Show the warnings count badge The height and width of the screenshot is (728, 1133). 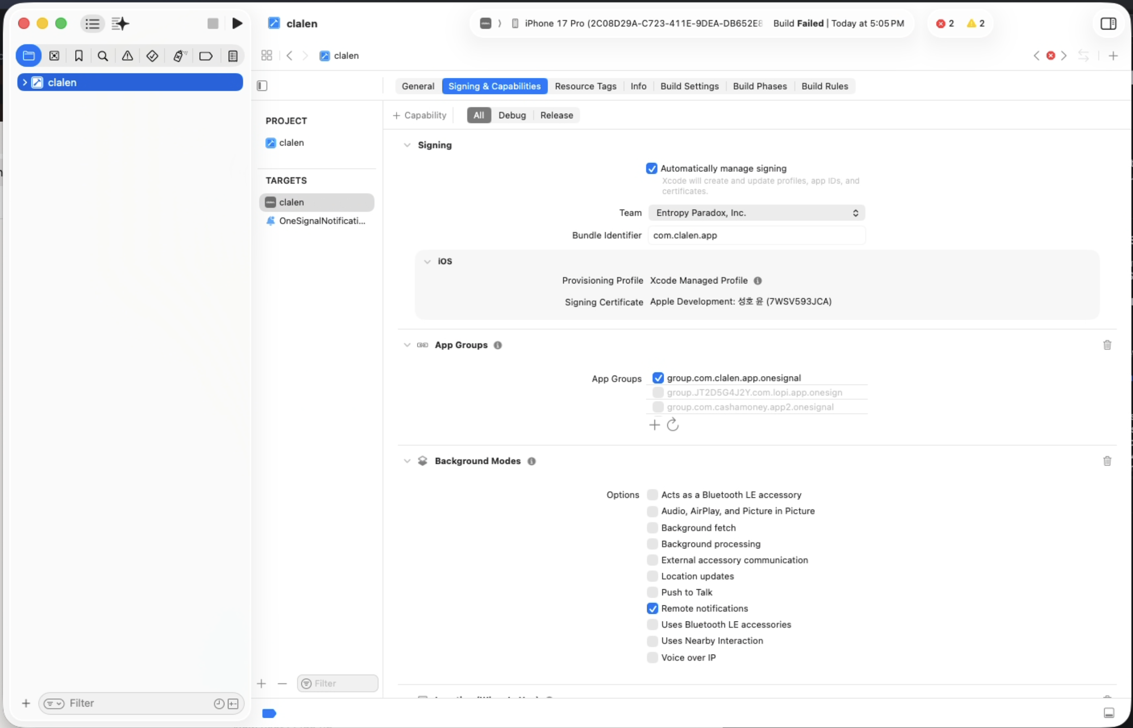pos(975,23)
